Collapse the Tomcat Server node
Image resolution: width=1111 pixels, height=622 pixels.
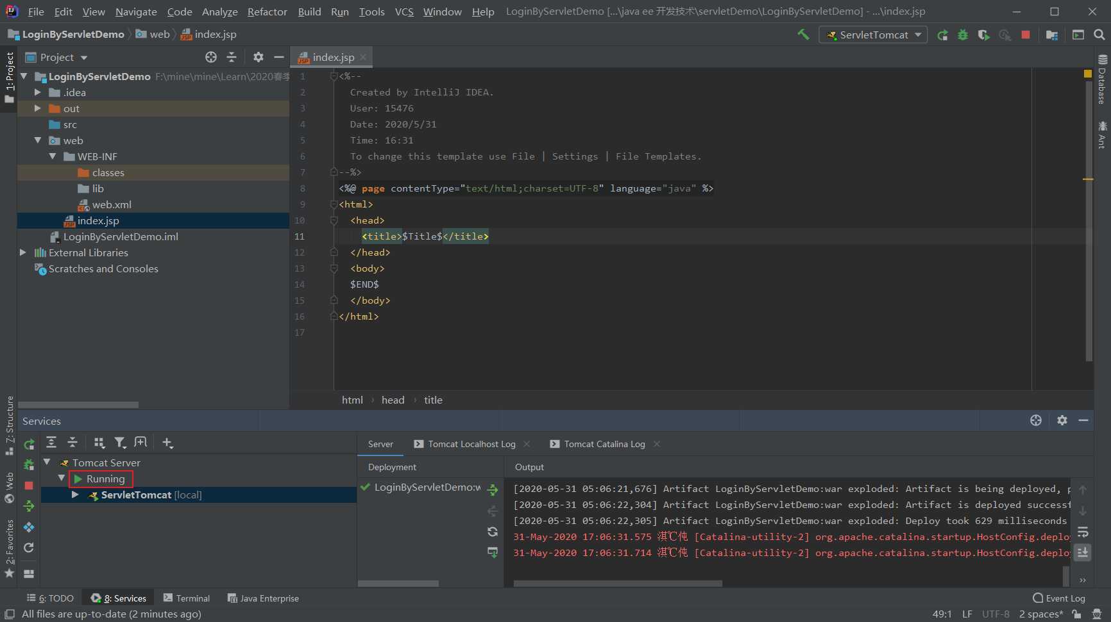pyautogui.click(x=47, y=462)
